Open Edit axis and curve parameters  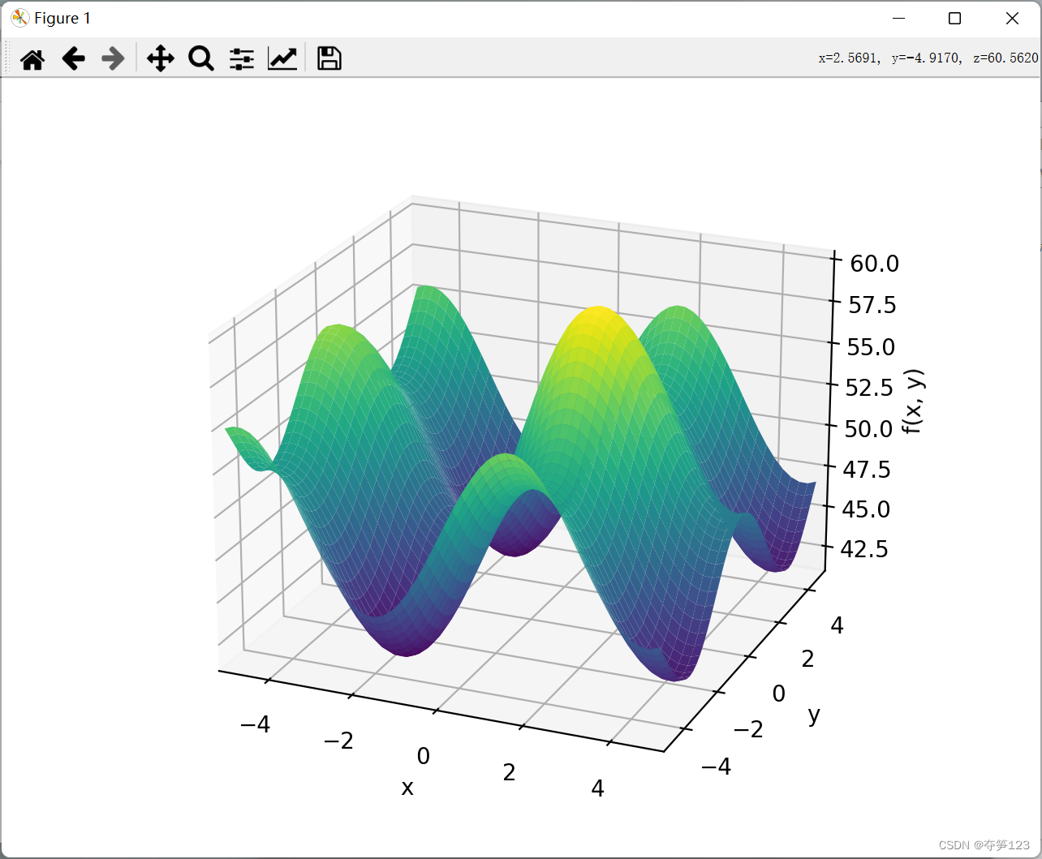click(x=282, y=58)
